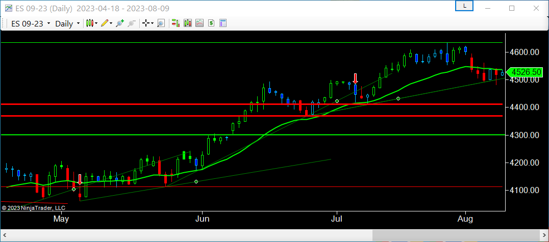549x242 pixels.
Task: Minimize the chart window
Action: point(488,8)
